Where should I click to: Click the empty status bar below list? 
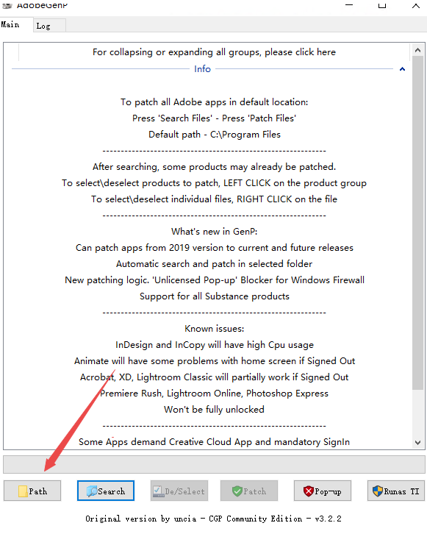click(214, 465)
